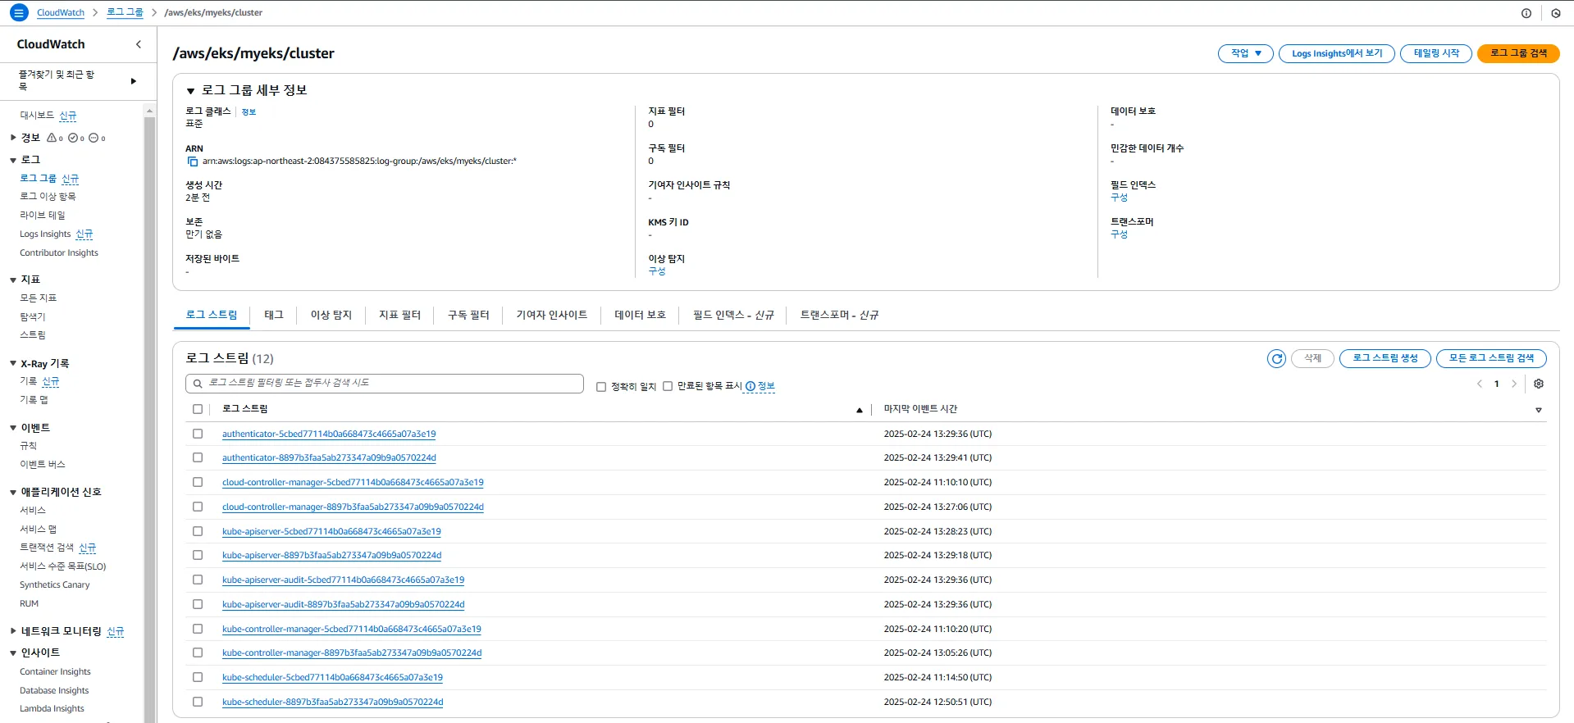Switch to the 태그 tab
This screenshot has width=1574, height=723.
[274, 315]
